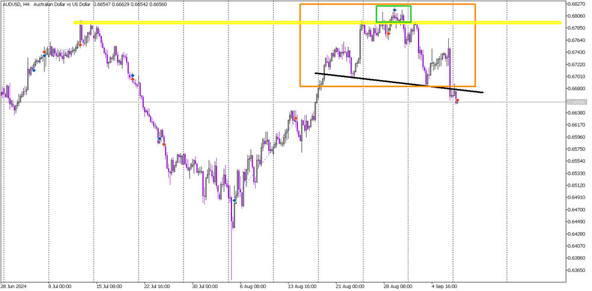Click the 0.64490 price axis label
The image size is (592, 291).
click(577, 222)
